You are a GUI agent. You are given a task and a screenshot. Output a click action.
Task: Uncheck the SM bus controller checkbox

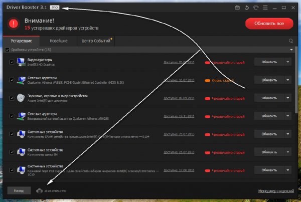[12, 152]
